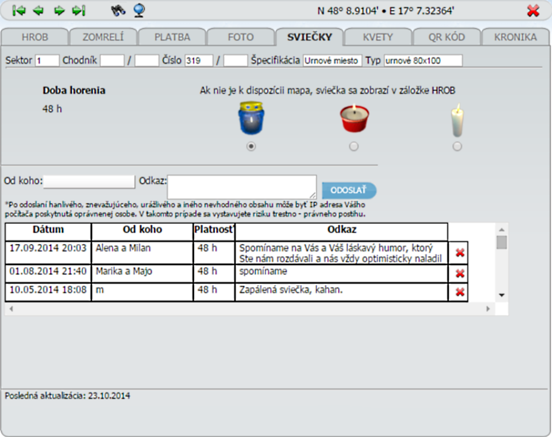Click the ODOSLAŤ button
Screen dimensions: 552x437
pos(349,190)
